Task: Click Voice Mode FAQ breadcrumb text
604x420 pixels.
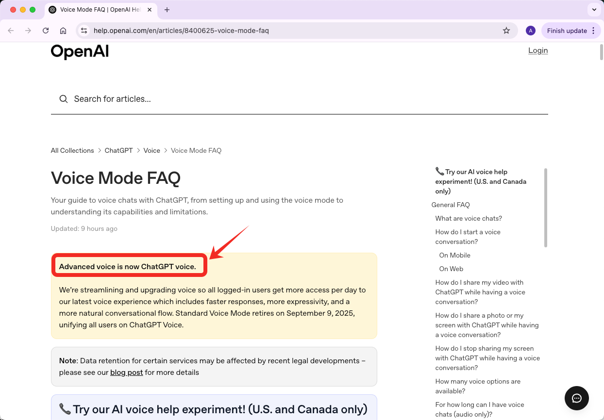Action: click(196, 150)
